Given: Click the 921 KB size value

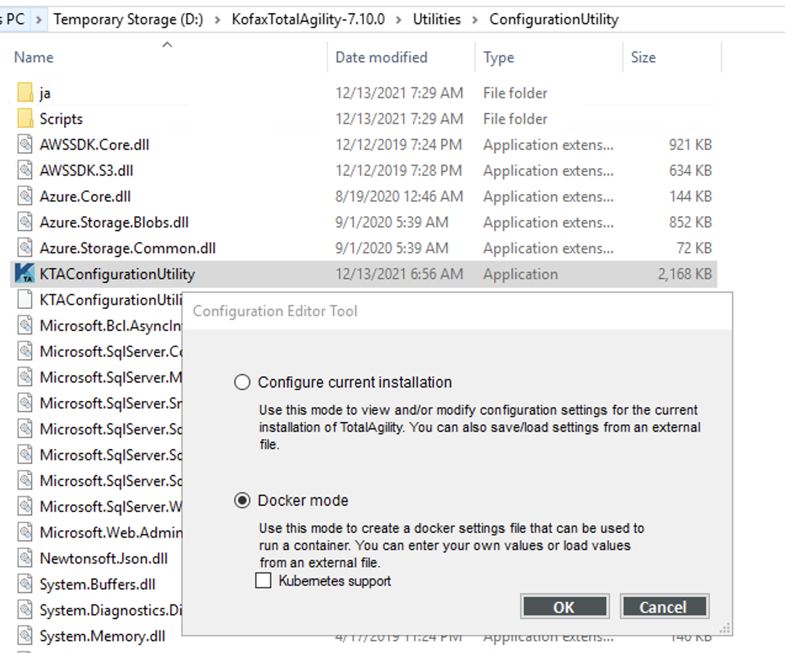Looking at the screenshot, I should [690, 144].
